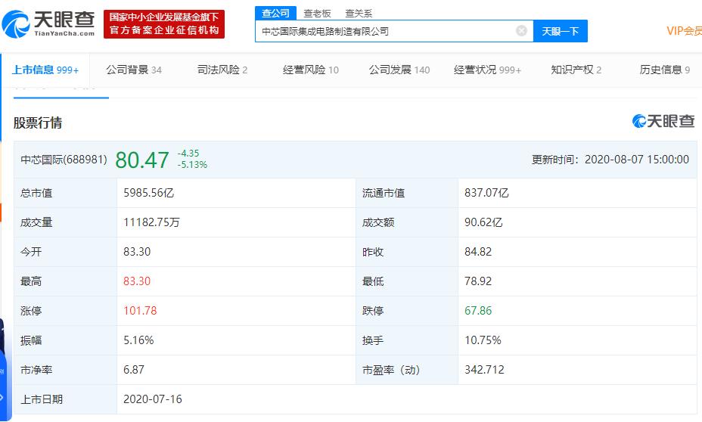702x422 pixels.
Task: Click the 跌停 value 67.86
Action: [478, 311]
